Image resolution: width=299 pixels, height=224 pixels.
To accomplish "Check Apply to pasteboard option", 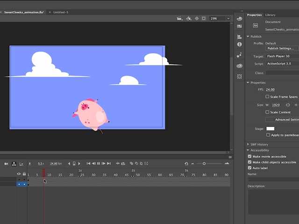I will (268, 135).
